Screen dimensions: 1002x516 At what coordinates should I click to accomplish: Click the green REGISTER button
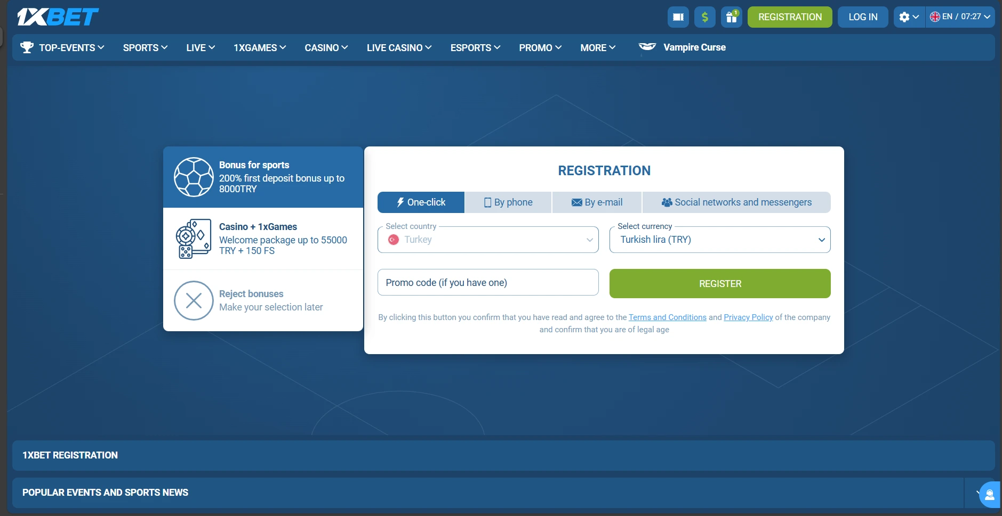(x=719, y=283)
